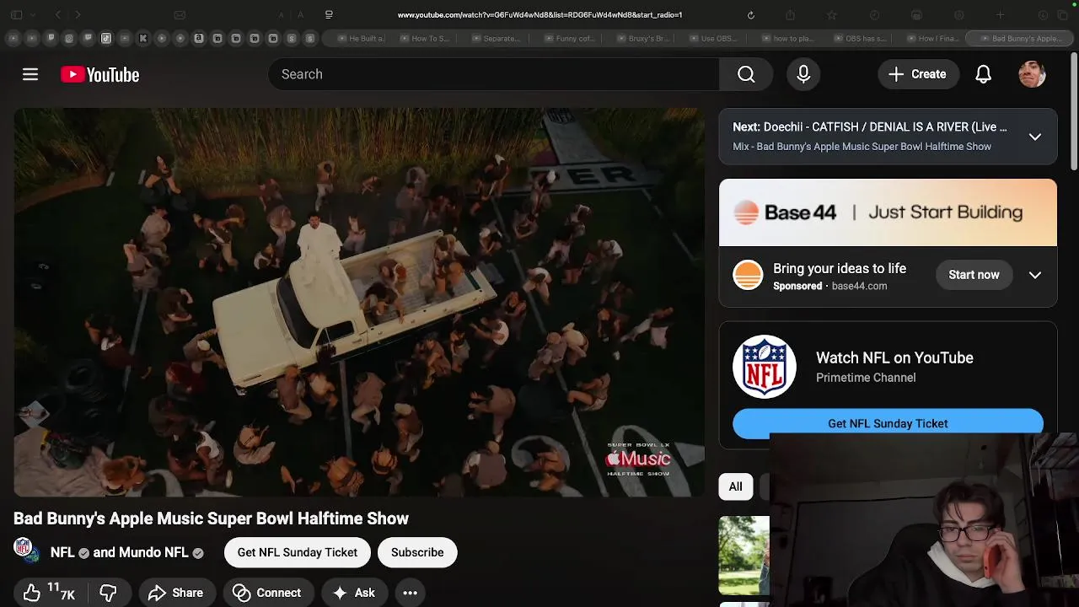This screenshot has width=1079, height=607.
Task: Open more actions three-dot menu
Action: [410, 593]
